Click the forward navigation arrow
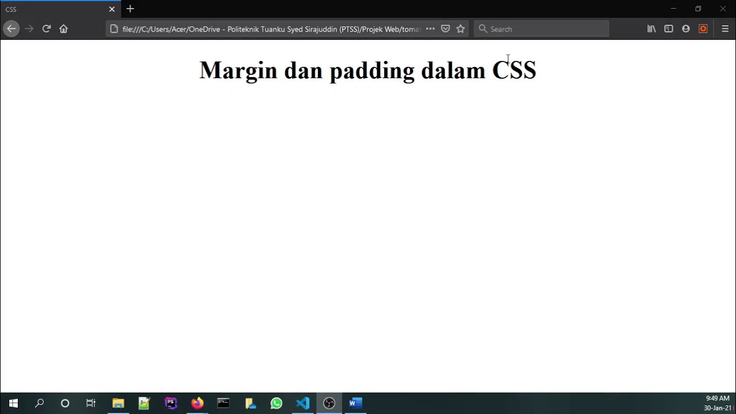This screenshot has width=736, height=414. tap(29, 29)
